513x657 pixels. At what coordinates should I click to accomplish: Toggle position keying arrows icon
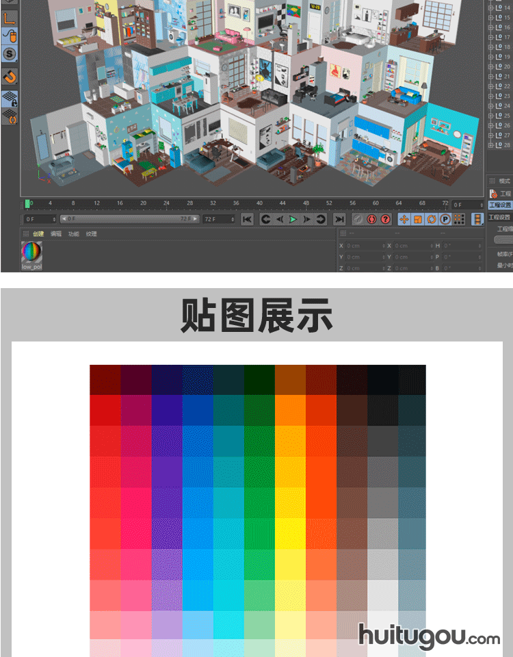click(x=404, y=219)
